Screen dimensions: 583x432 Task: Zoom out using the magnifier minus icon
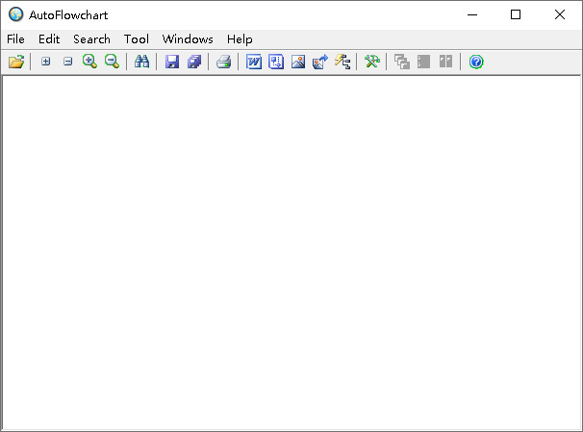tap(112, 62)
